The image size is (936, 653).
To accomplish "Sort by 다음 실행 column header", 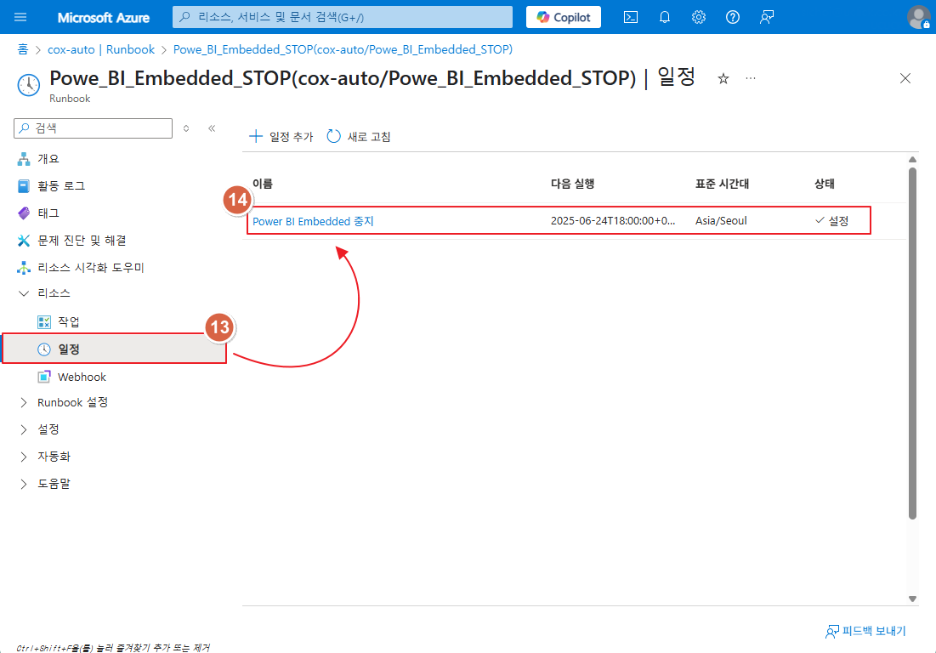I will point(572,184).
